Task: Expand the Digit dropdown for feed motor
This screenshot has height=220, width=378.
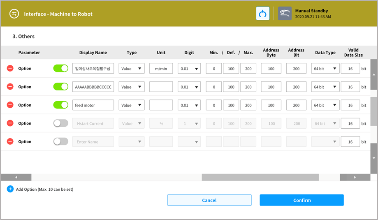Action: point(189,105)
